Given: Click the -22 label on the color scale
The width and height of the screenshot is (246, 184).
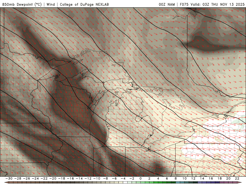Looking at the screenshot, I should (44, 178).
